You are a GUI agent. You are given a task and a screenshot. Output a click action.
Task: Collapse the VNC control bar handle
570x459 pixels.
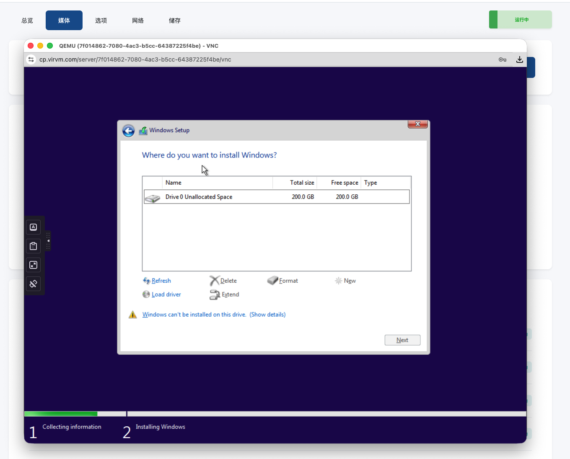point(48,241)
